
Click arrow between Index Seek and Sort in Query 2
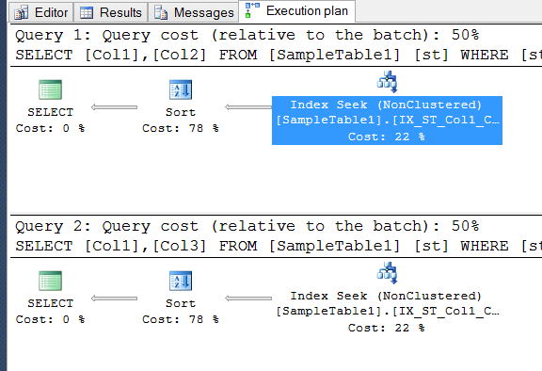click(248, 298)
